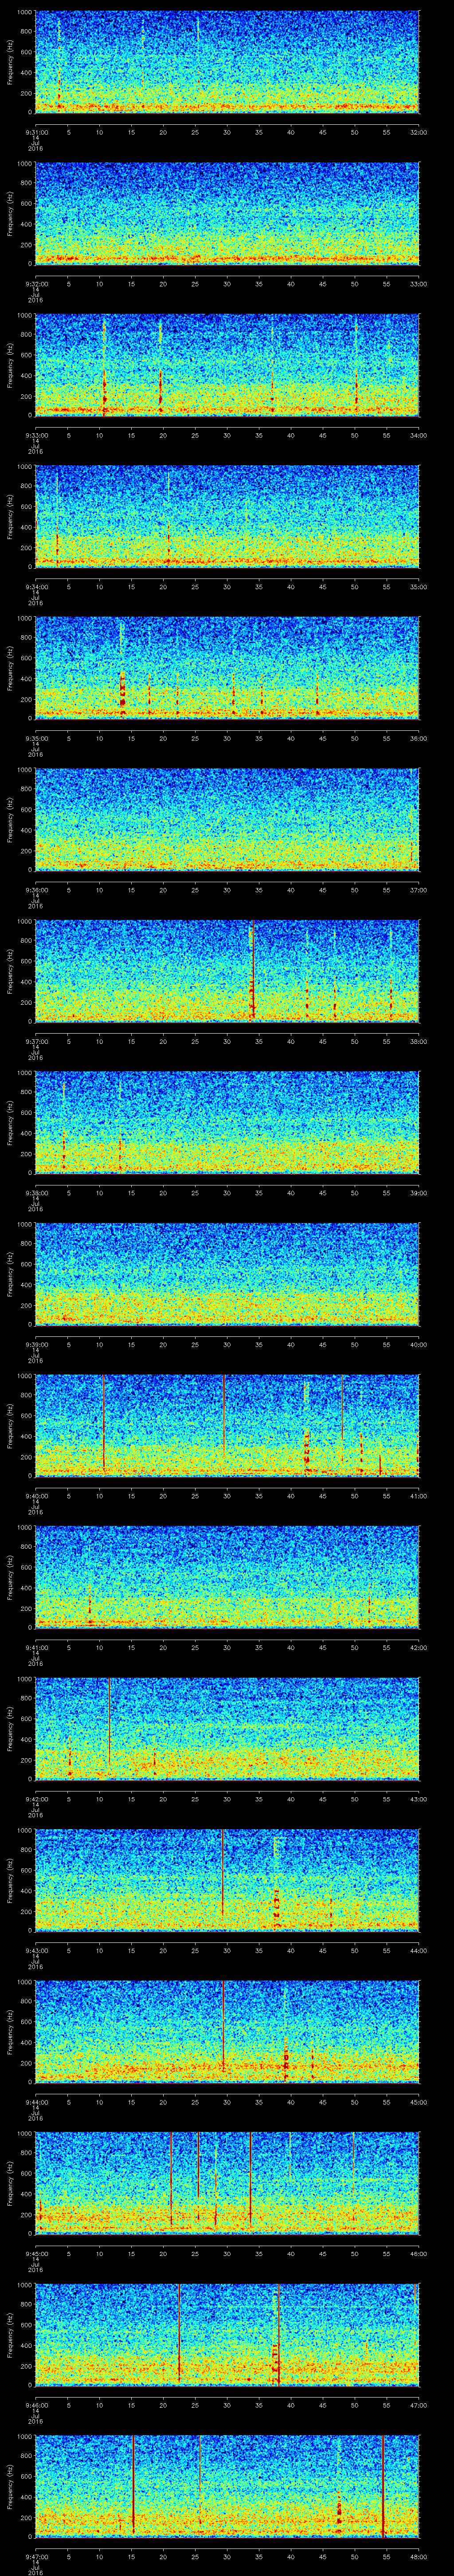Click the '9:31:00' time axis label
The width and height of the screenshot is (454, 2576).
pyautogui.click(x=36, y=132)
